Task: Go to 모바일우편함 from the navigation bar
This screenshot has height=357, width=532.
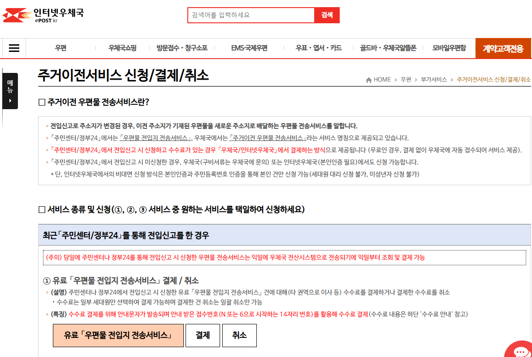Action: coord(449,48)
